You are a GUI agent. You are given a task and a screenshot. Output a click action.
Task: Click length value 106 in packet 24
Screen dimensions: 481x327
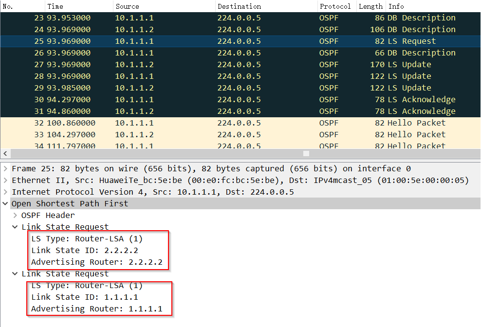pyautogui.click(x=377, y=30)
